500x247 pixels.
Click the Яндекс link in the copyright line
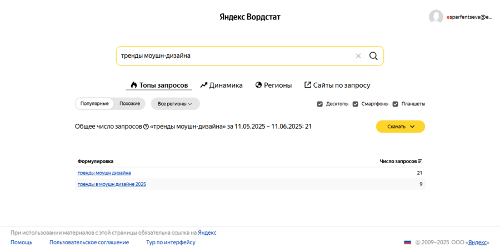click(x=477, y=242)
